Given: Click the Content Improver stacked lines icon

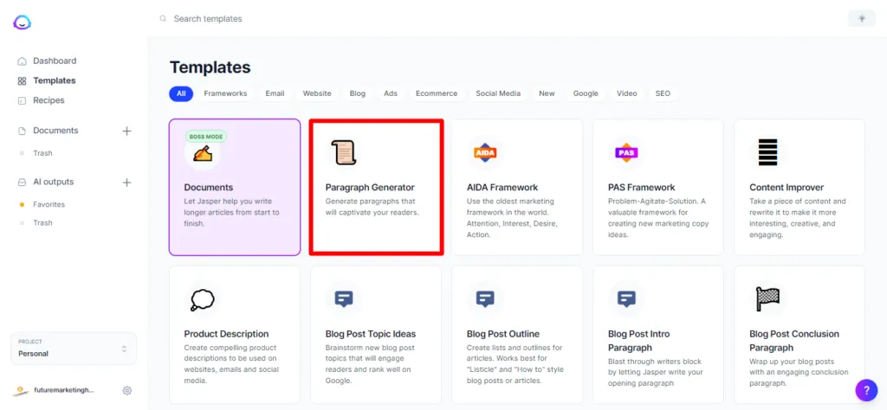Looking at the screenshot, I should coord(767,152).
